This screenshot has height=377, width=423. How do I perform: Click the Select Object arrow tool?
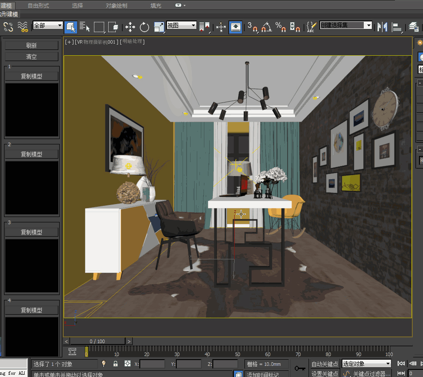point(70,27)
